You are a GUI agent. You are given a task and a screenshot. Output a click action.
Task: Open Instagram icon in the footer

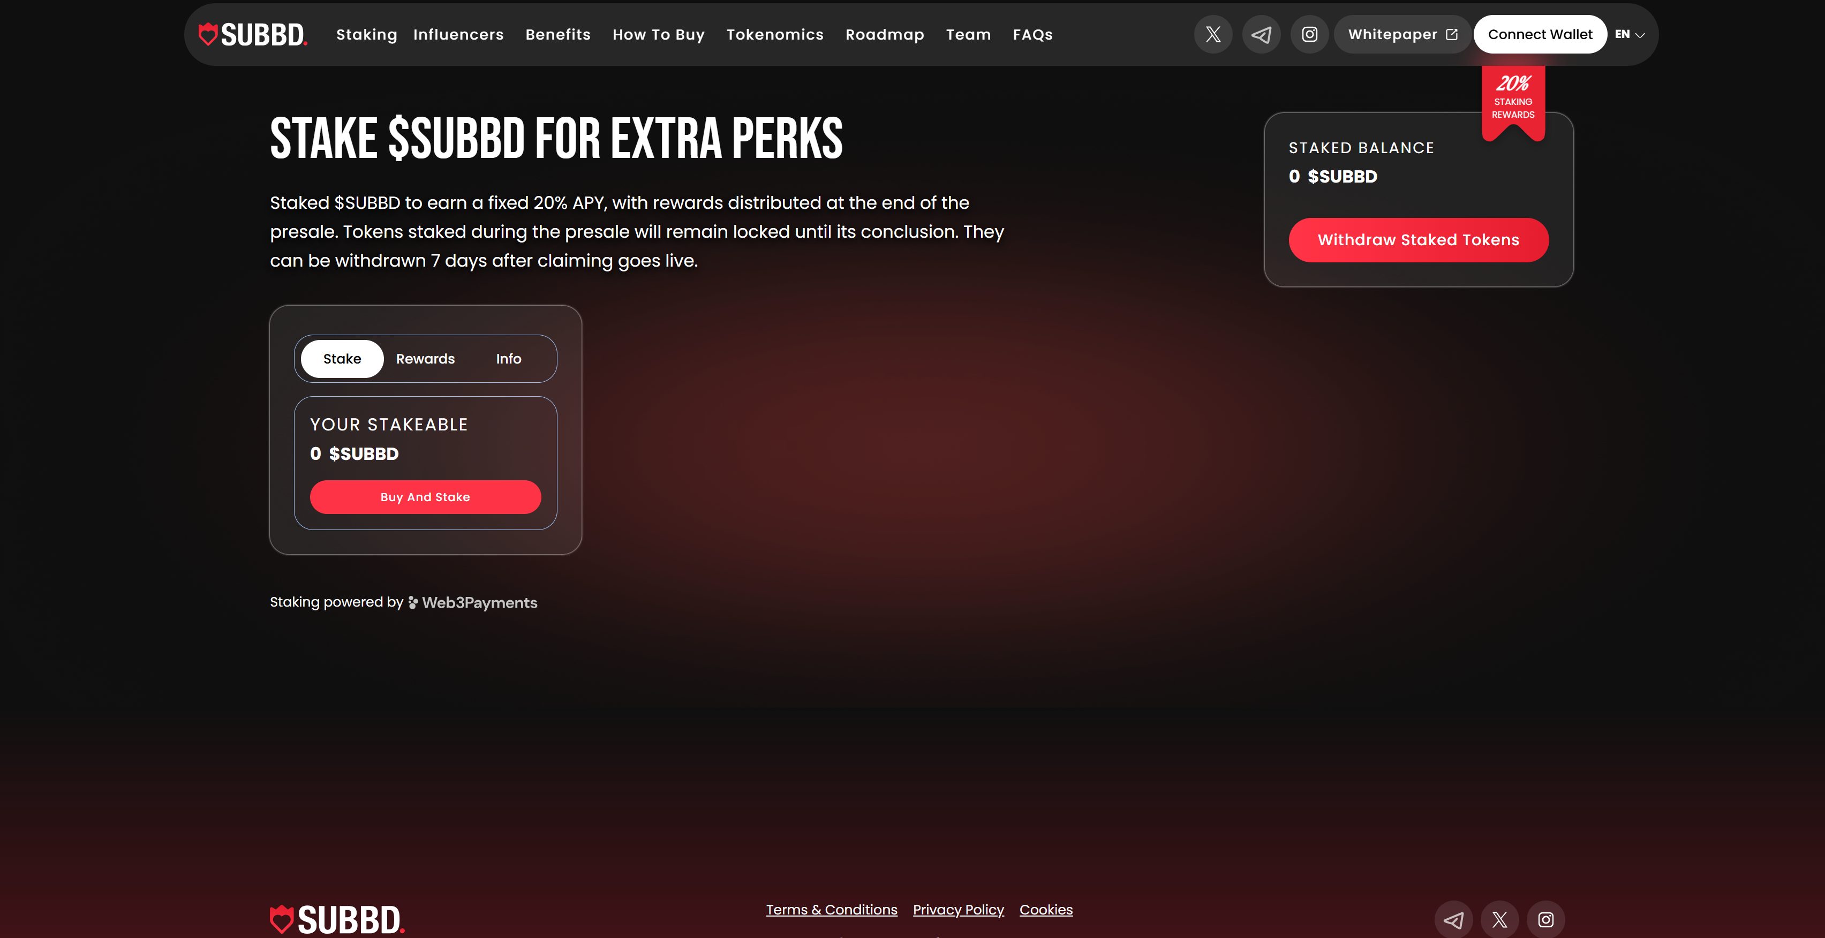coord(1546,920)
